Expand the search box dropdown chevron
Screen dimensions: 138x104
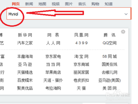[x=126, y=14]
